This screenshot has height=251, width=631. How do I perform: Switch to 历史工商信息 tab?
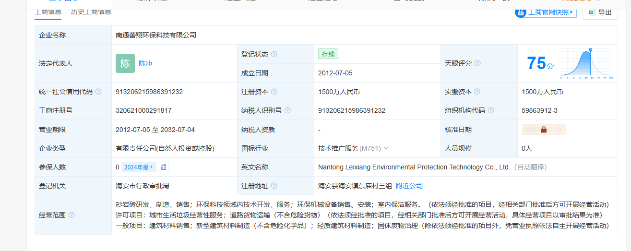(91, 12)
